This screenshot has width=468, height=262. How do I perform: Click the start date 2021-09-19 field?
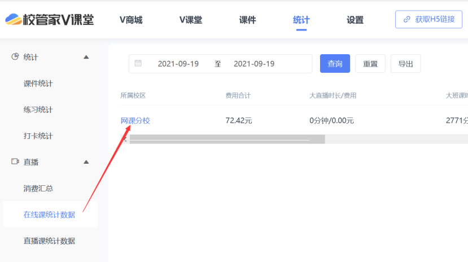tap(178, 64)
